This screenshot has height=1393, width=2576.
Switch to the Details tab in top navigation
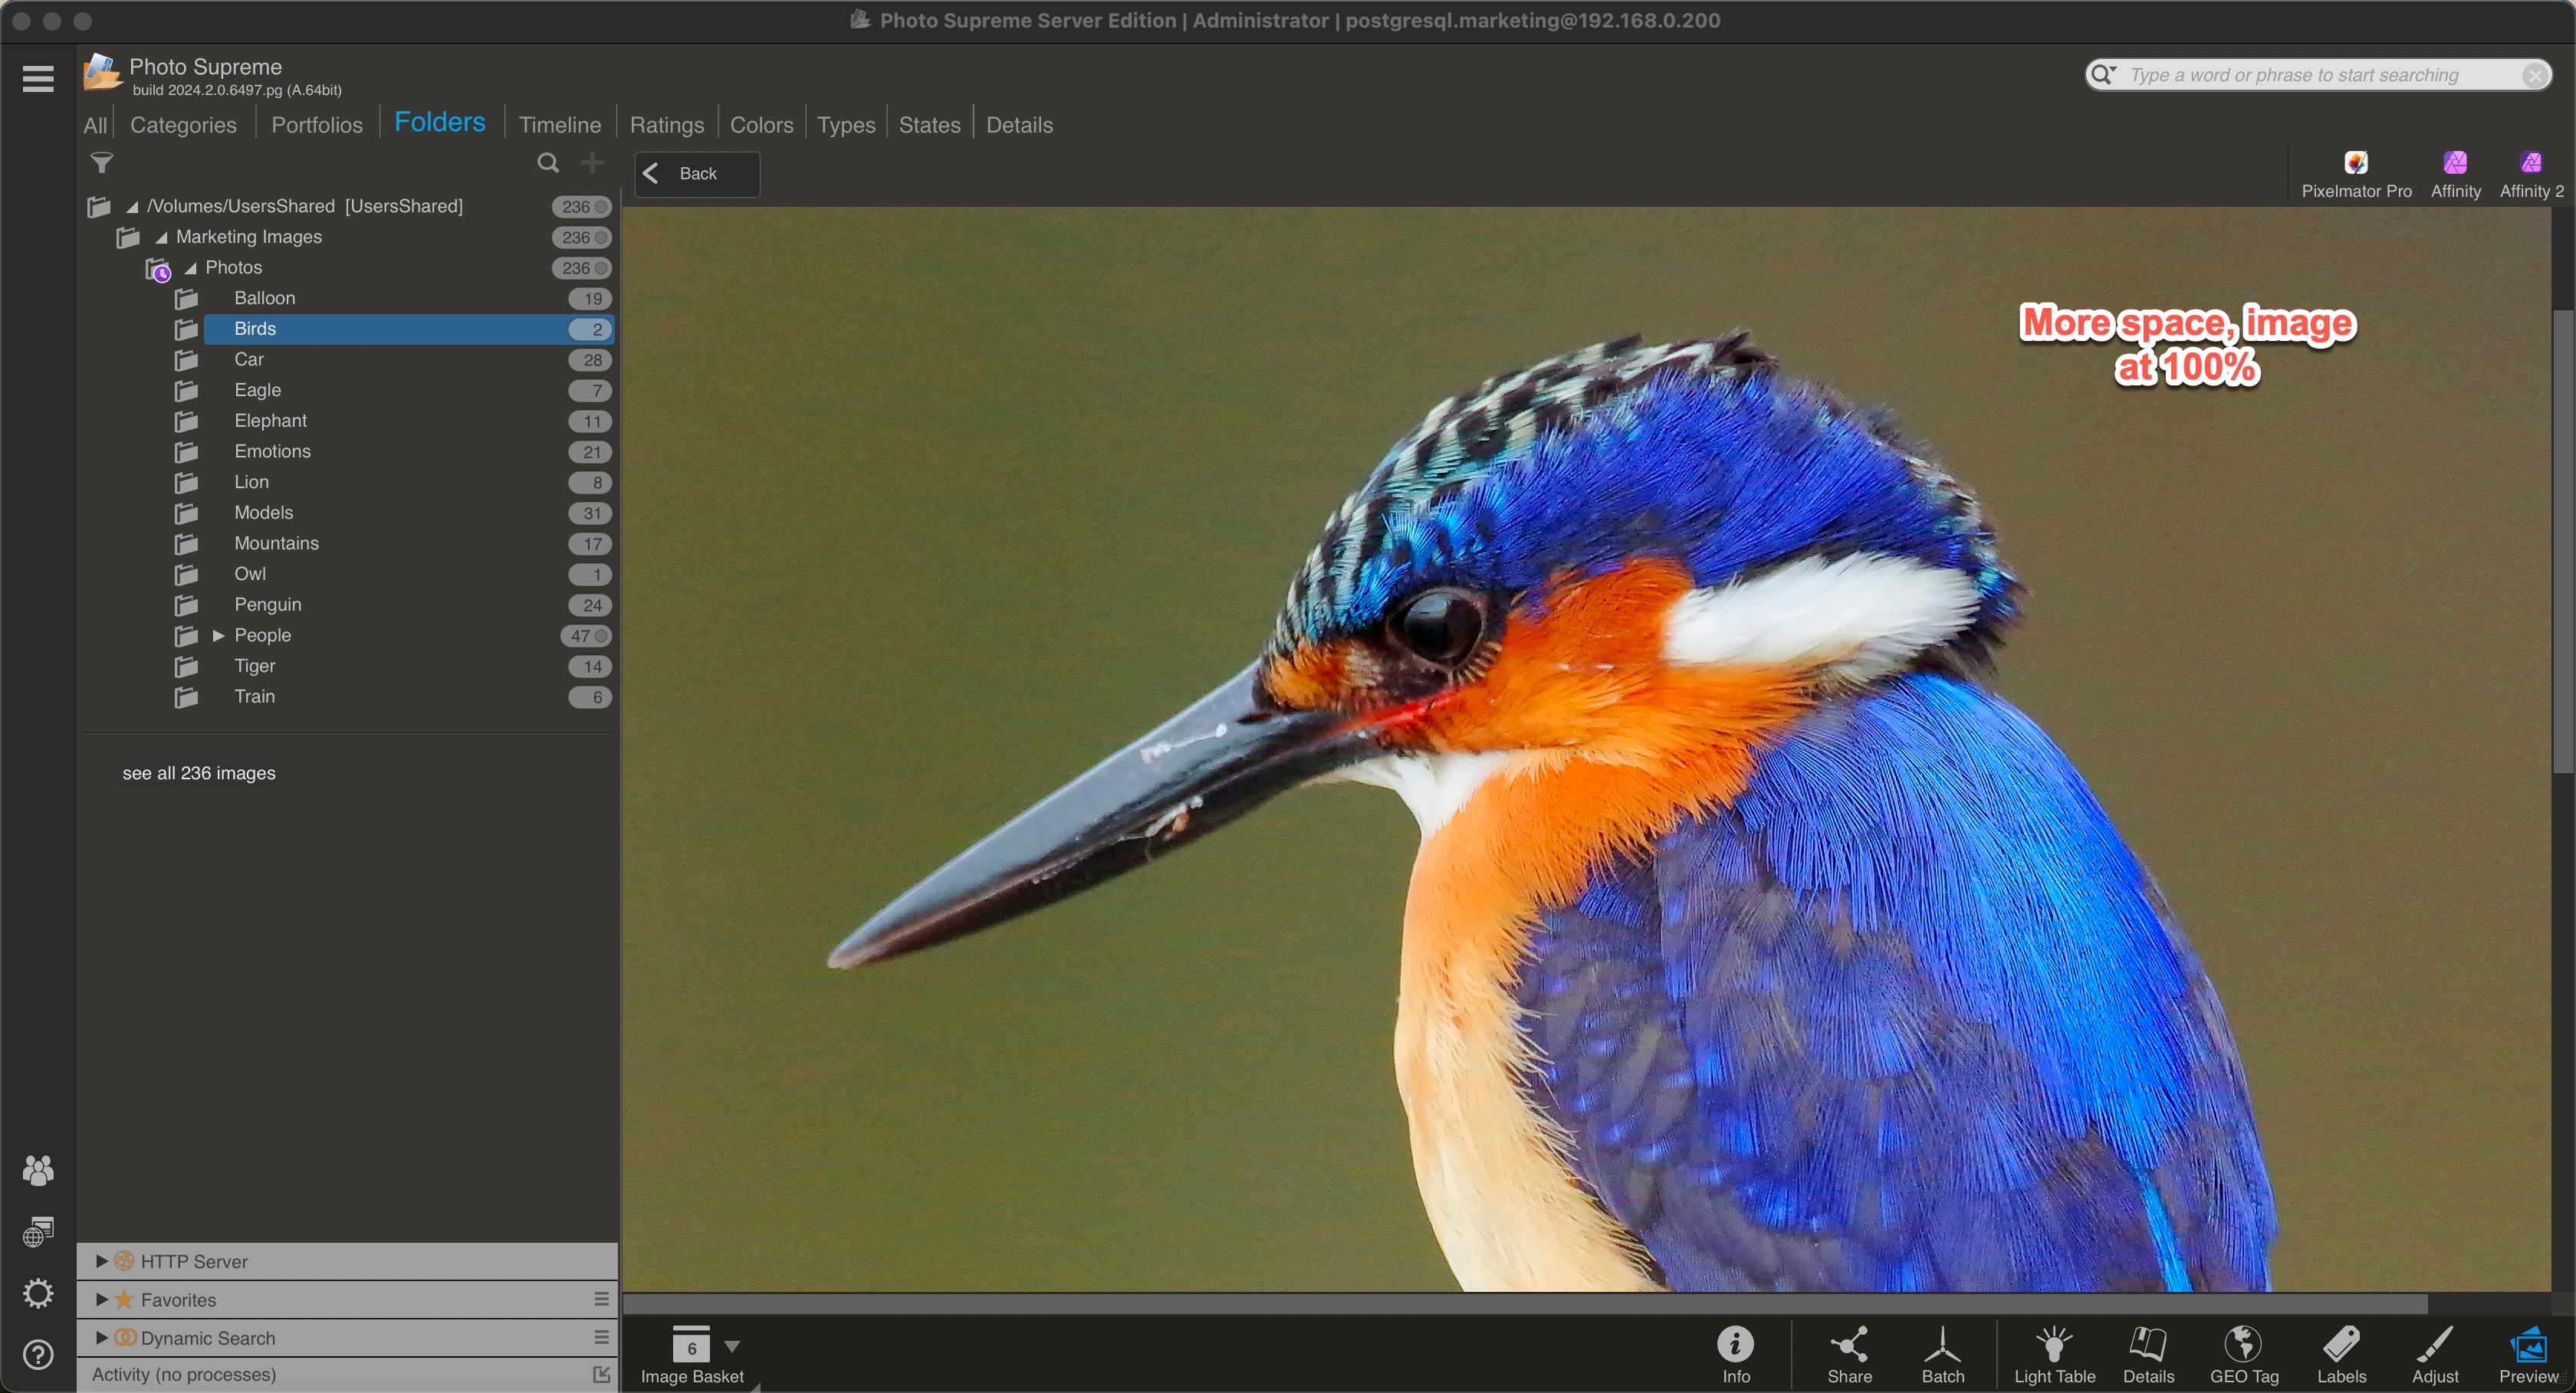coord(1019,125)
